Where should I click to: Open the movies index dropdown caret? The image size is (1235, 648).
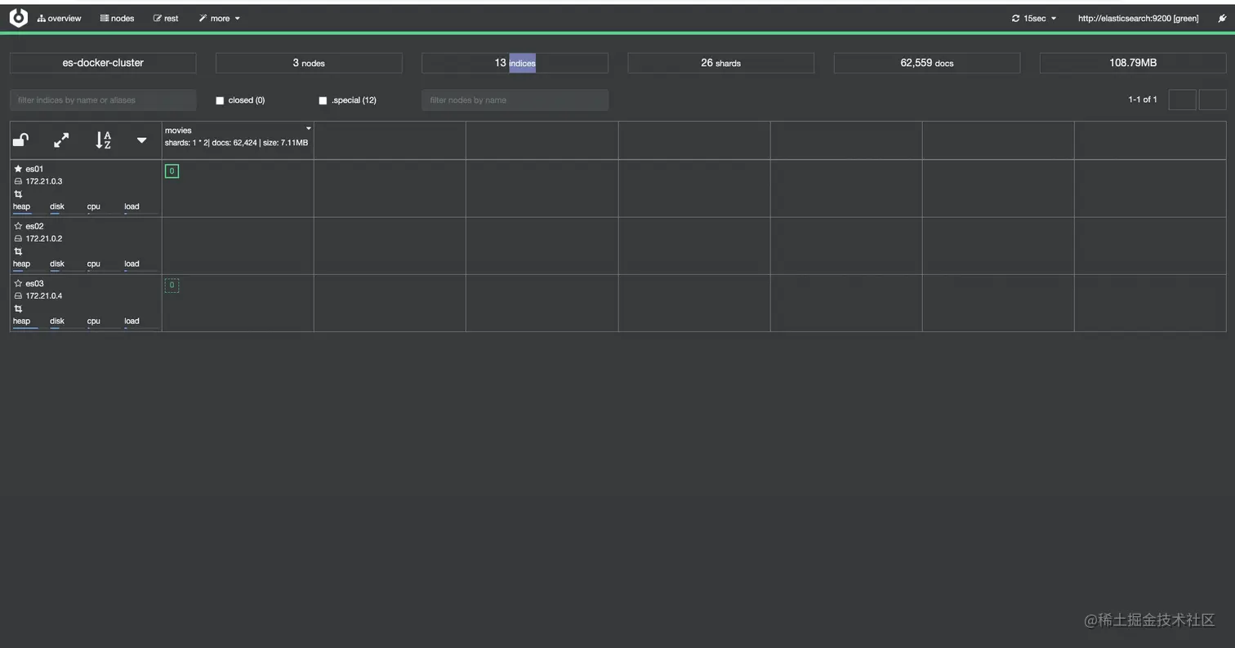[x=308, y=129]
